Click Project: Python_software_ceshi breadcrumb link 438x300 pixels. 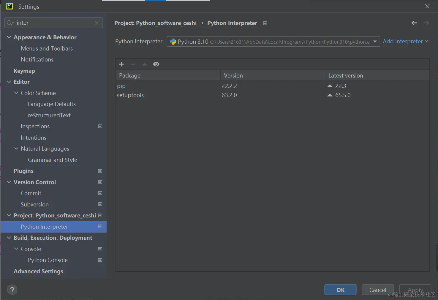tap(155, 23)
